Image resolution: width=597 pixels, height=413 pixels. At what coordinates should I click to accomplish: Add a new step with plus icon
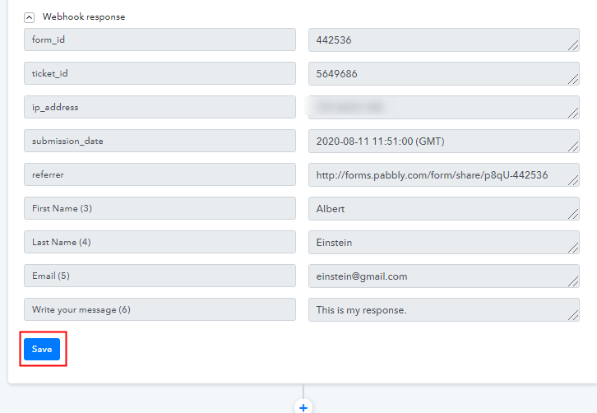pos(303,407)
